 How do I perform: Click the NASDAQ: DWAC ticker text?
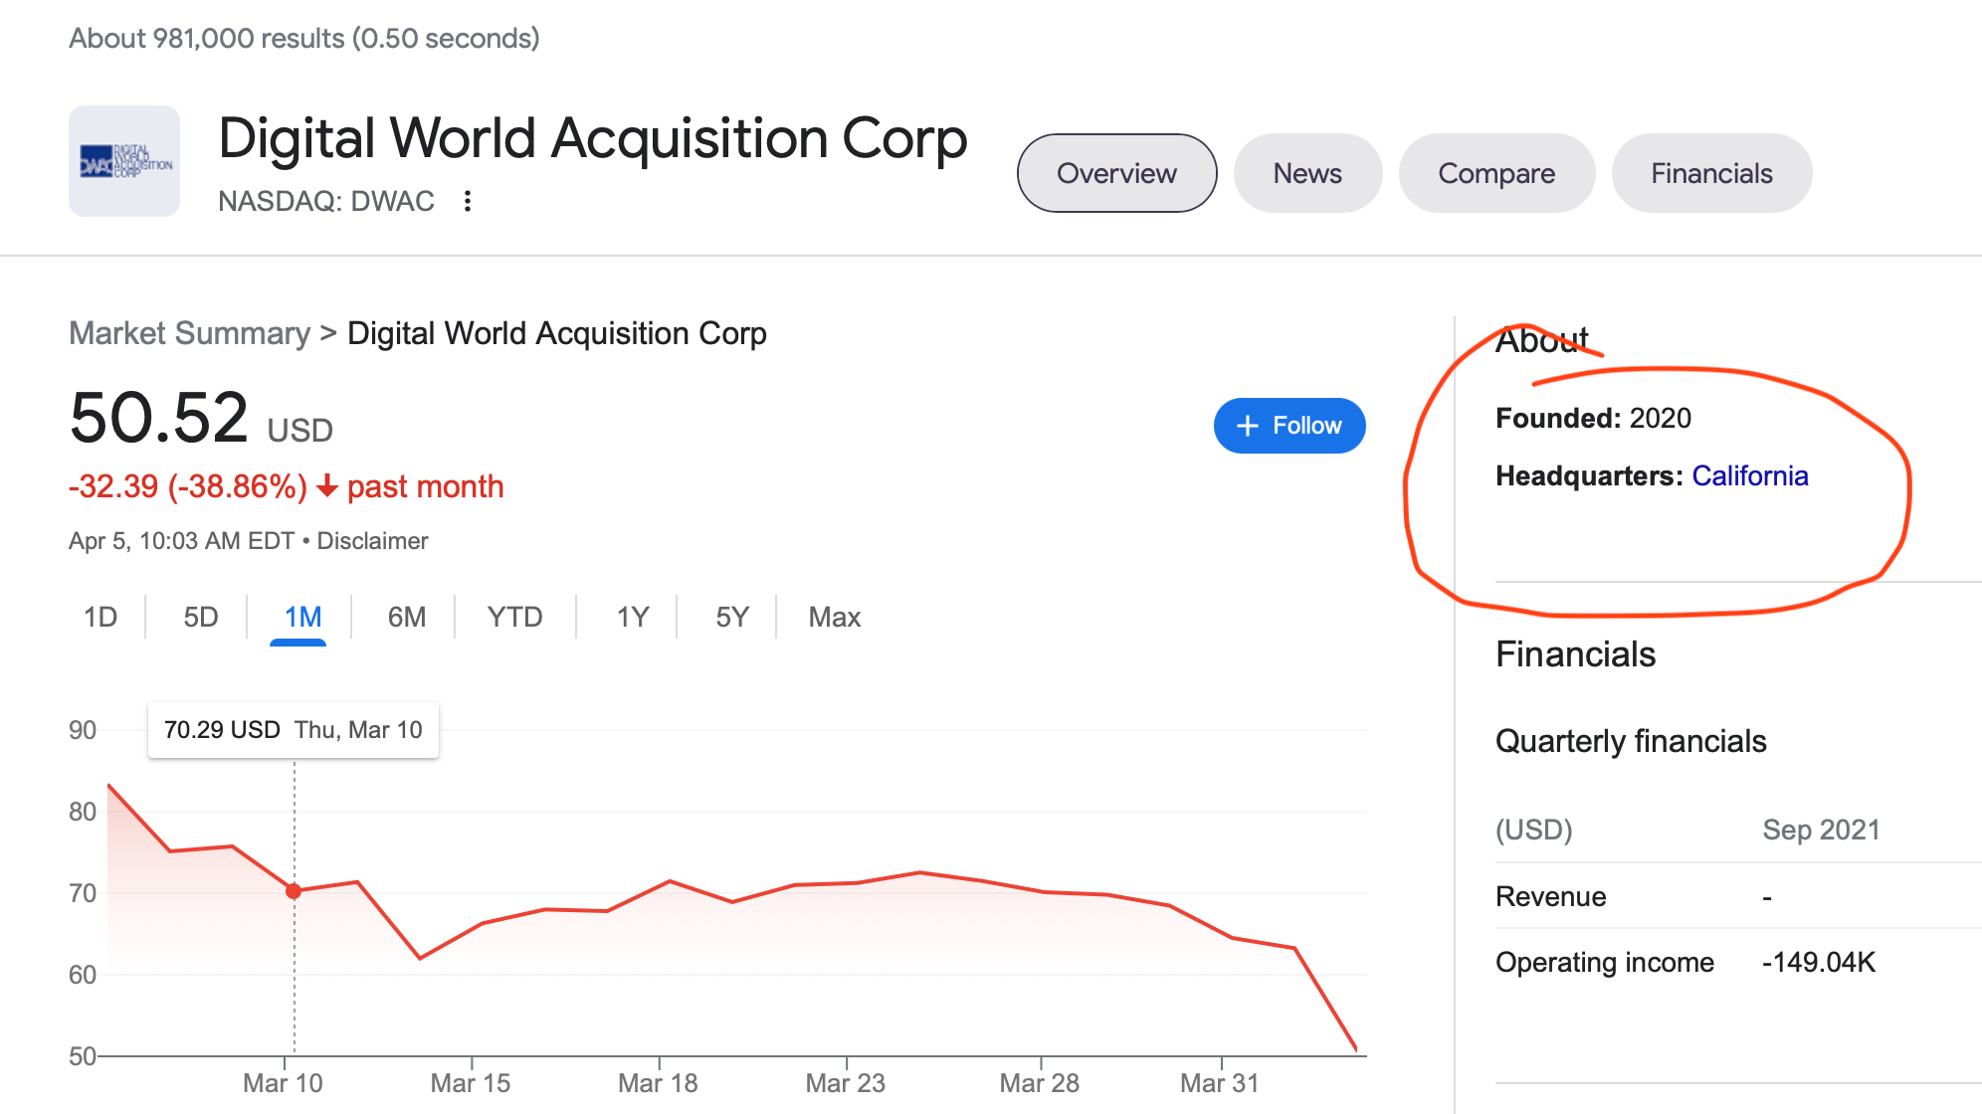(x=326, y=201)
